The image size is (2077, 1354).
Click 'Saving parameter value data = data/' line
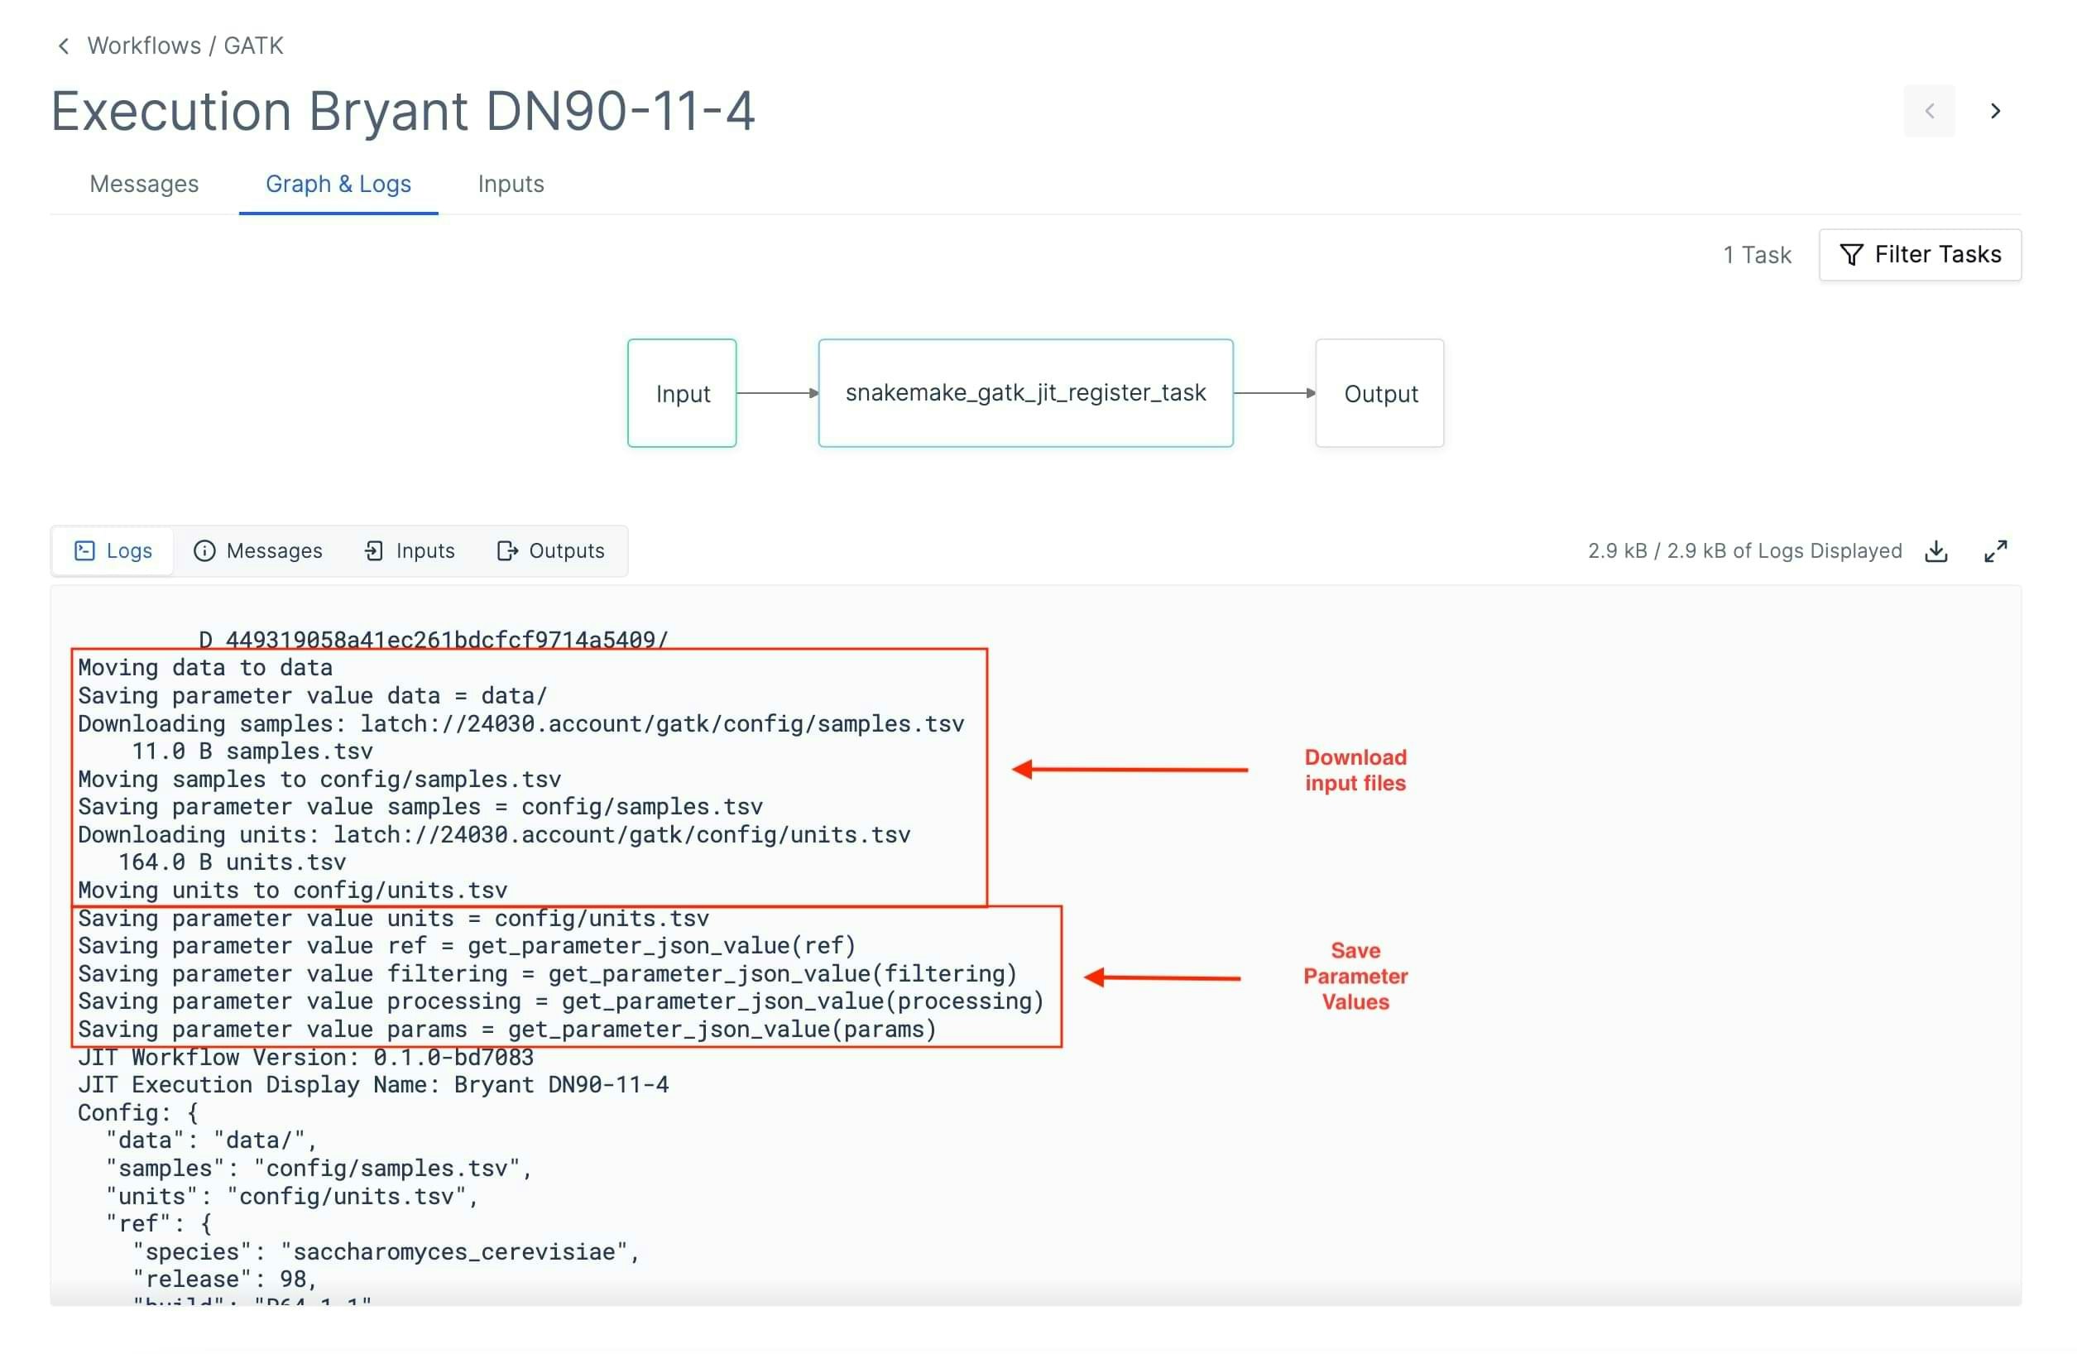click(313, 696)
